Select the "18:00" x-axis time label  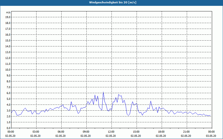click(x=162, y=132)
